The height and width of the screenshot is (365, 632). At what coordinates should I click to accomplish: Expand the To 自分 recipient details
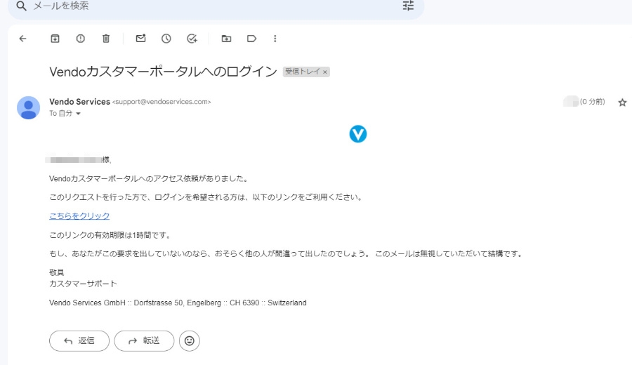pyautogui.click(x=78, y=114)
